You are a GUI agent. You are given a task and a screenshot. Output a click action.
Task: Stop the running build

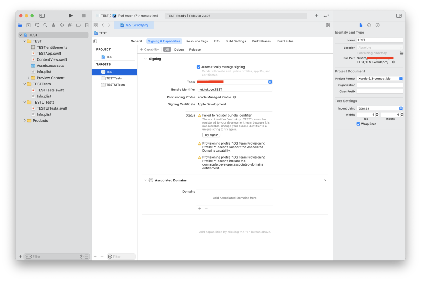tap(83, 16)
